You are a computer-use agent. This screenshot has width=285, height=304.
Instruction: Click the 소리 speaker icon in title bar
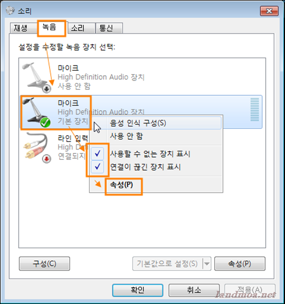point(10,10)
